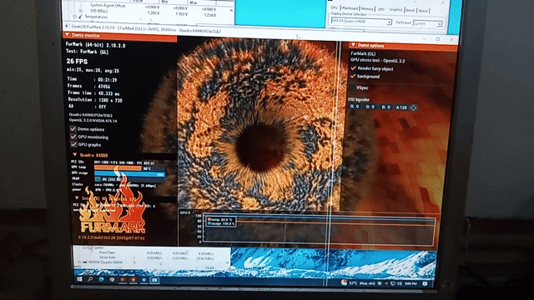This screenshot has width=534, height=300.
Task: Open the volume tray icon
Action: pos(399,283)
